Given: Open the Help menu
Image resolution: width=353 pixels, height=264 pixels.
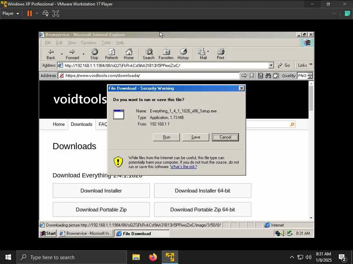Looking at the screenshot, I should pos(120,42).
